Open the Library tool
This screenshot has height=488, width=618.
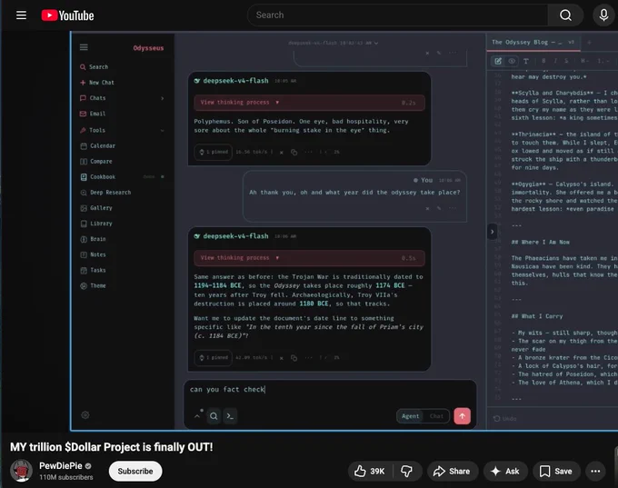(96, 224)
